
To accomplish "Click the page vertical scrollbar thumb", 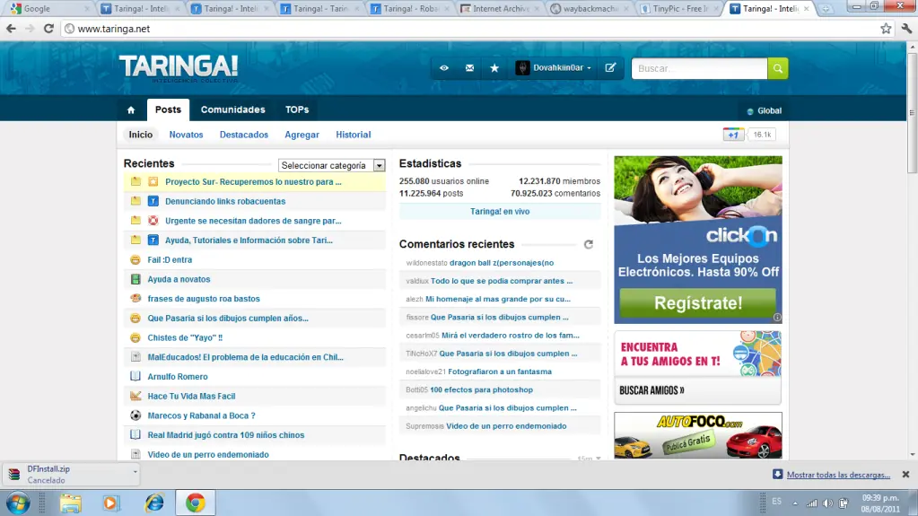I will tap(912, 111).
